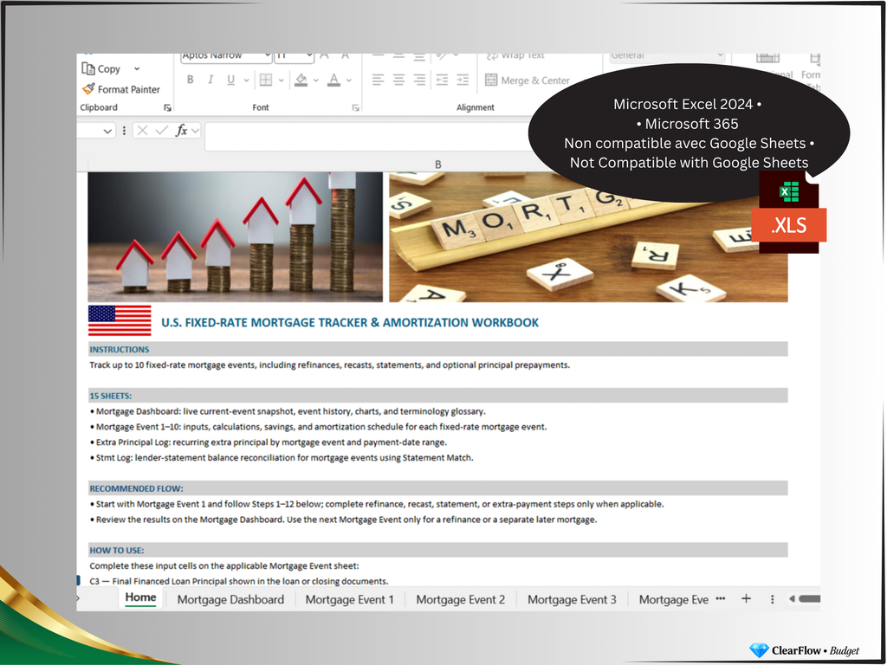Screen dimensions: 887x665
Task: Open the Mortgage Event 3 sheet tab
Action: (572, 599)
